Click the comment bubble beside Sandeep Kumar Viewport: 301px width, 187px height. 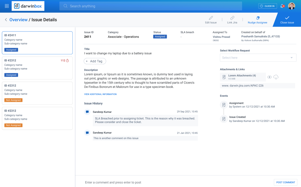tap(87, 112)
